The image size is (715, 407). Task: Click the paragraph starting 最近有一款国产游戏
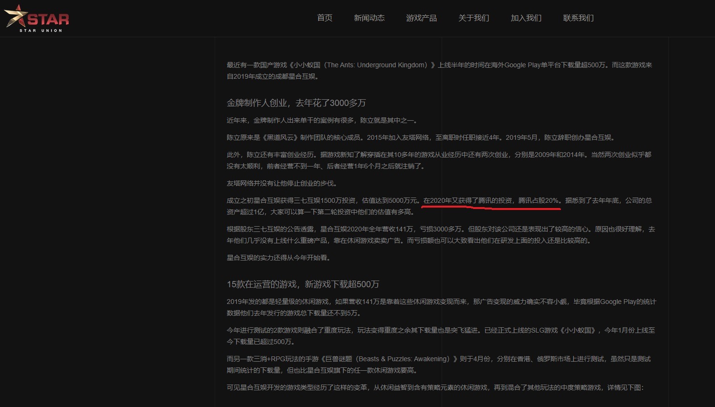(x=439, y=71)
